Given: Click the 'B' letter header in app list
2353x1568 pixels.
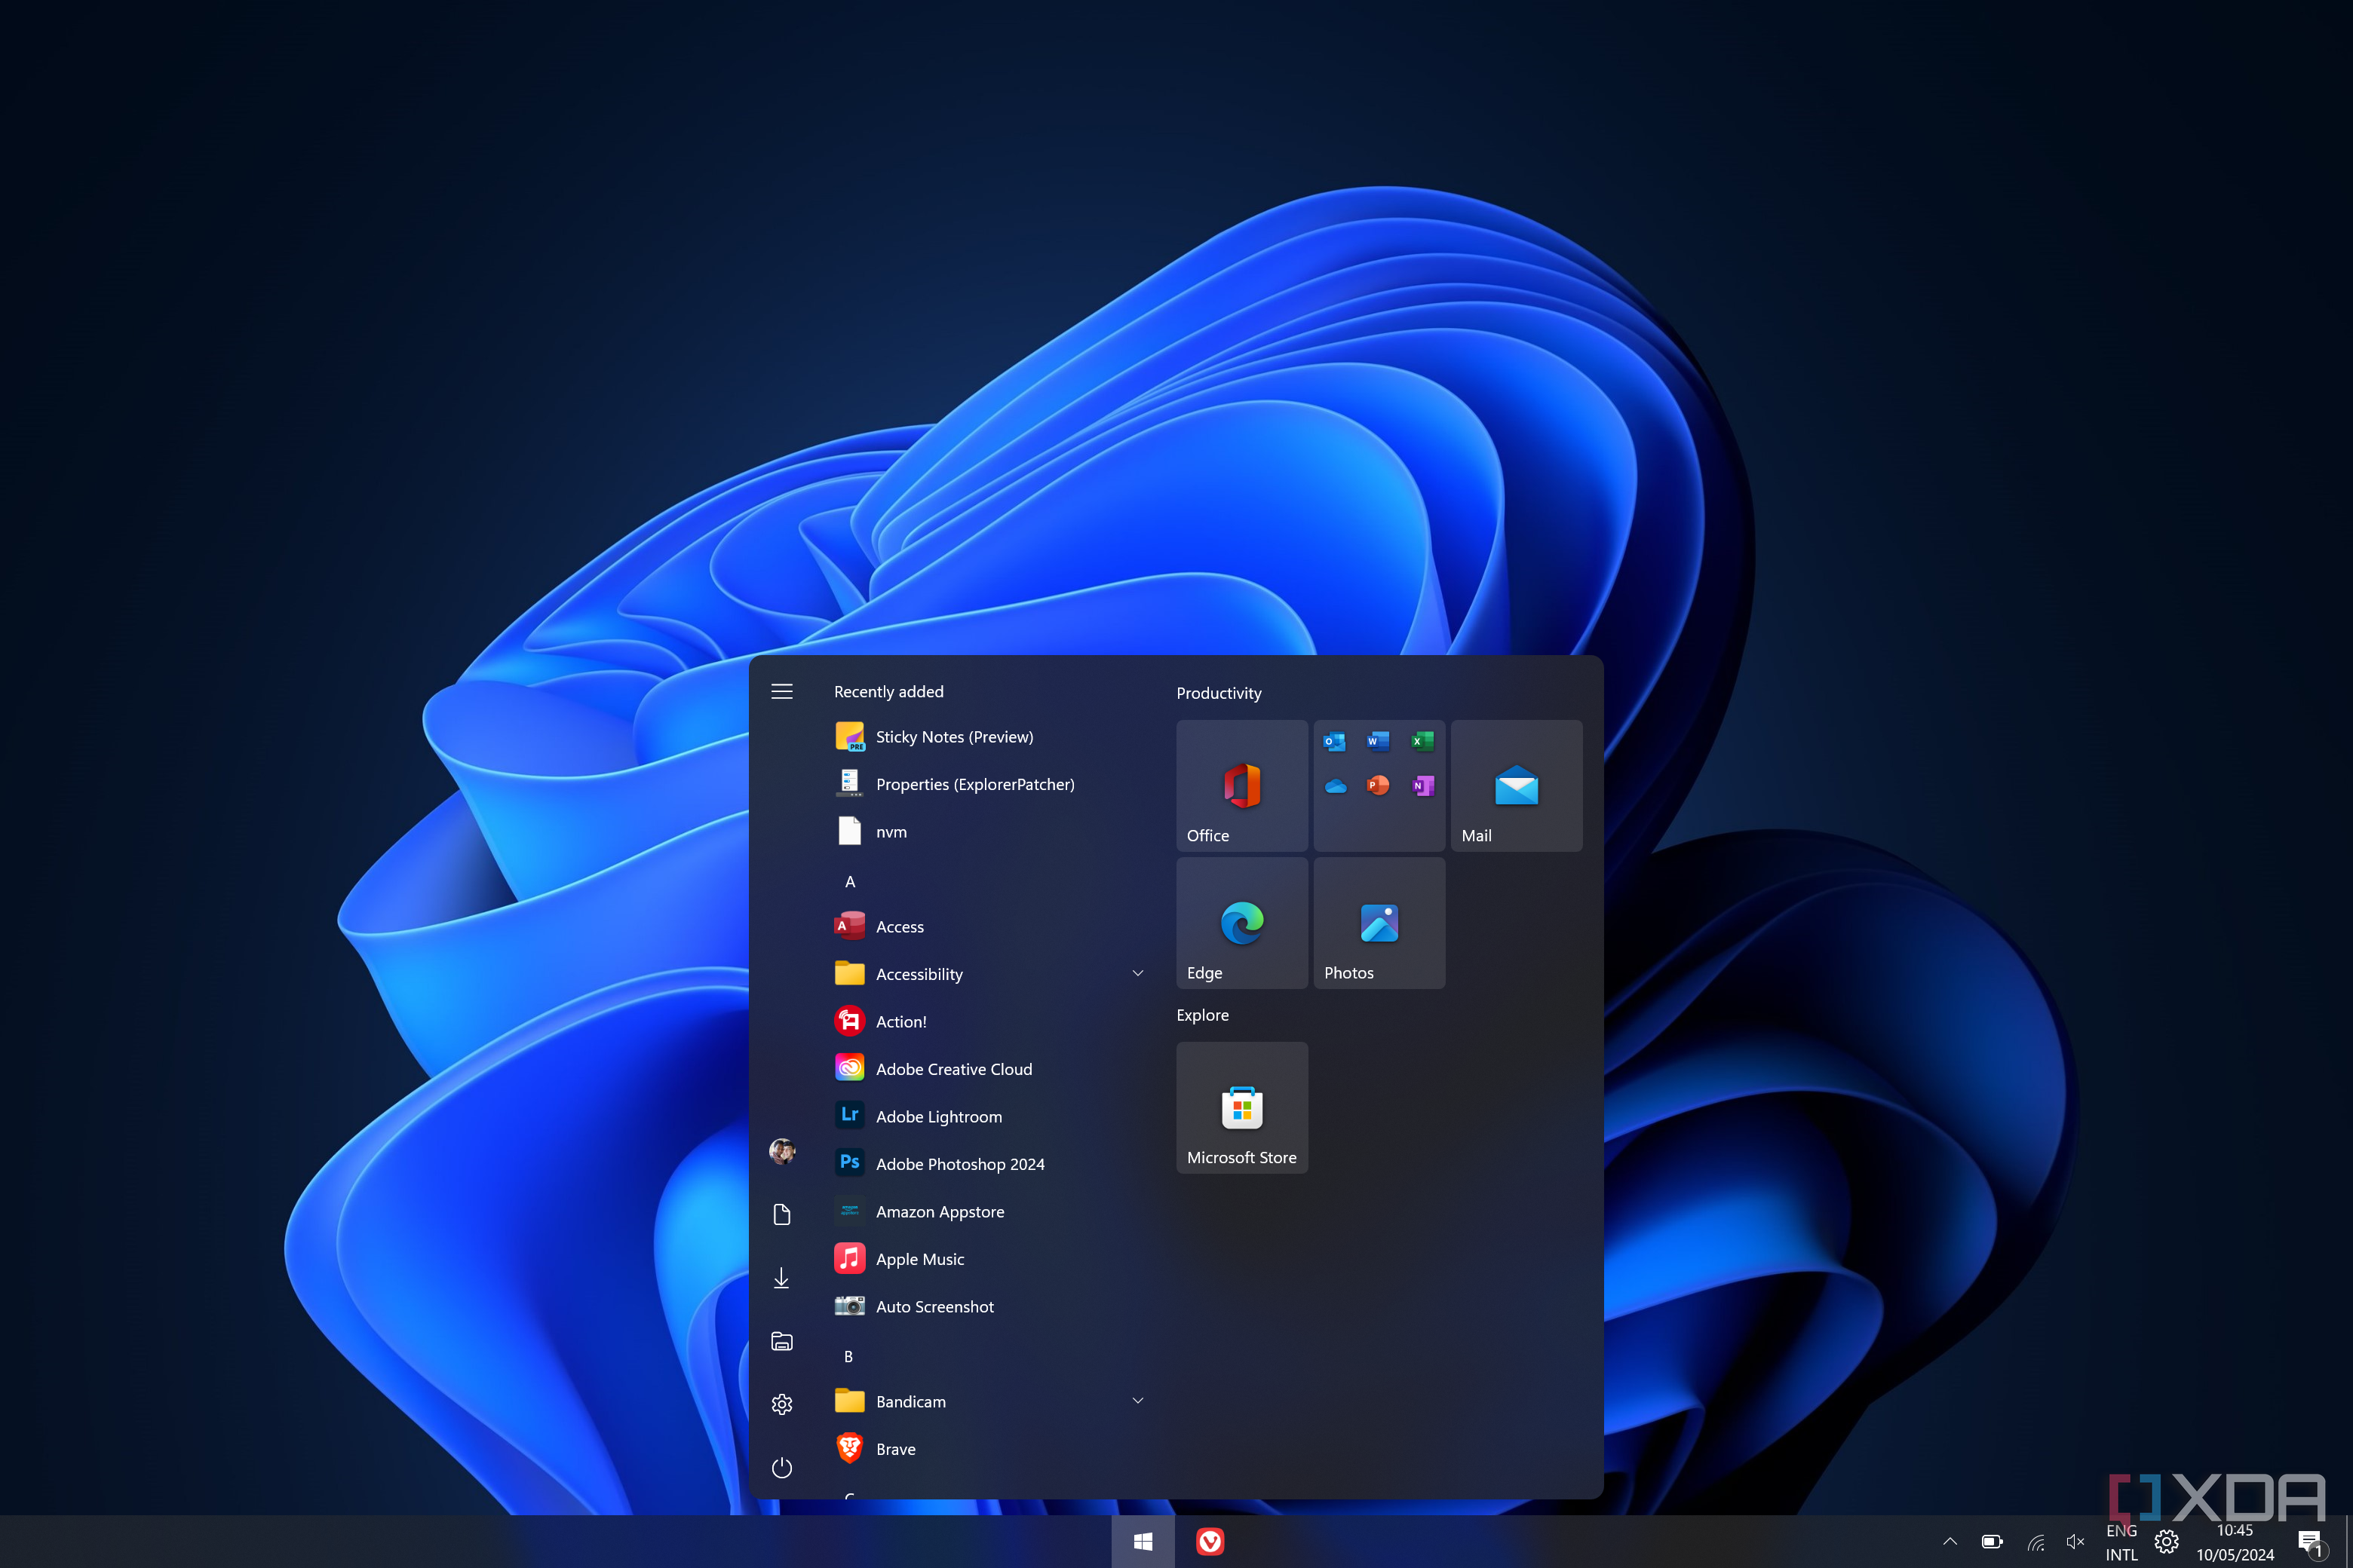Looking at the screenshot, I should coord(848,1357).
